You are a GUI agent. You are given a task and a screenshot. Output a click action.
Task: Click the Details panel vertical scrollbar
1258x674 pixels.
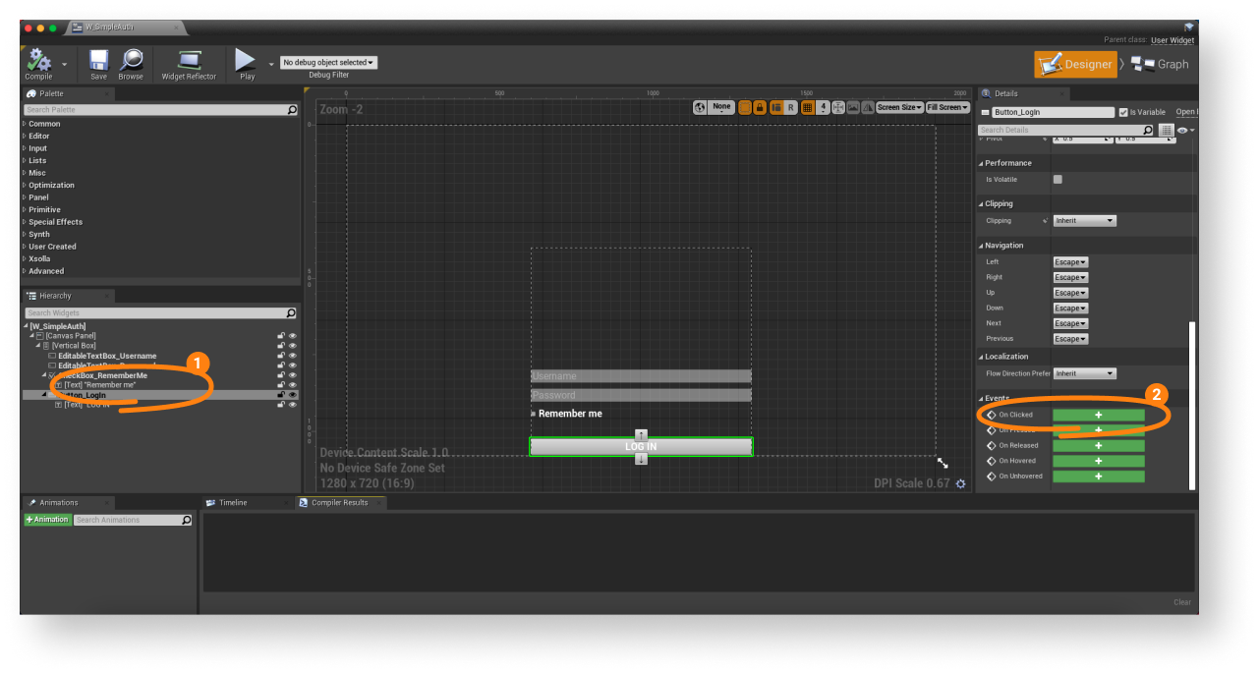click(x=1192, y=403)
